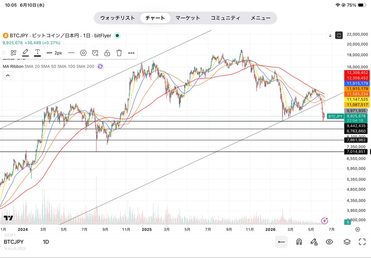Tap the purple refresh icon beside MA Ribbon
This screenshot has height=258, width=371.
(x=100, y=66)
